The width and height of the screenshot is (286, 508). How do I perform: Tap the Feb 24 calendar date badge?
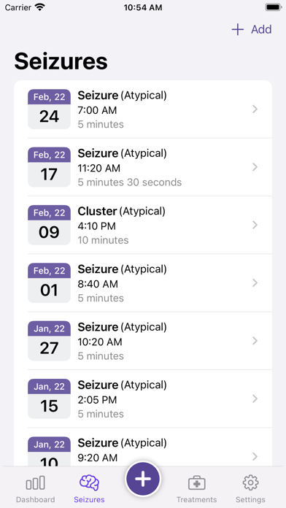49,109
